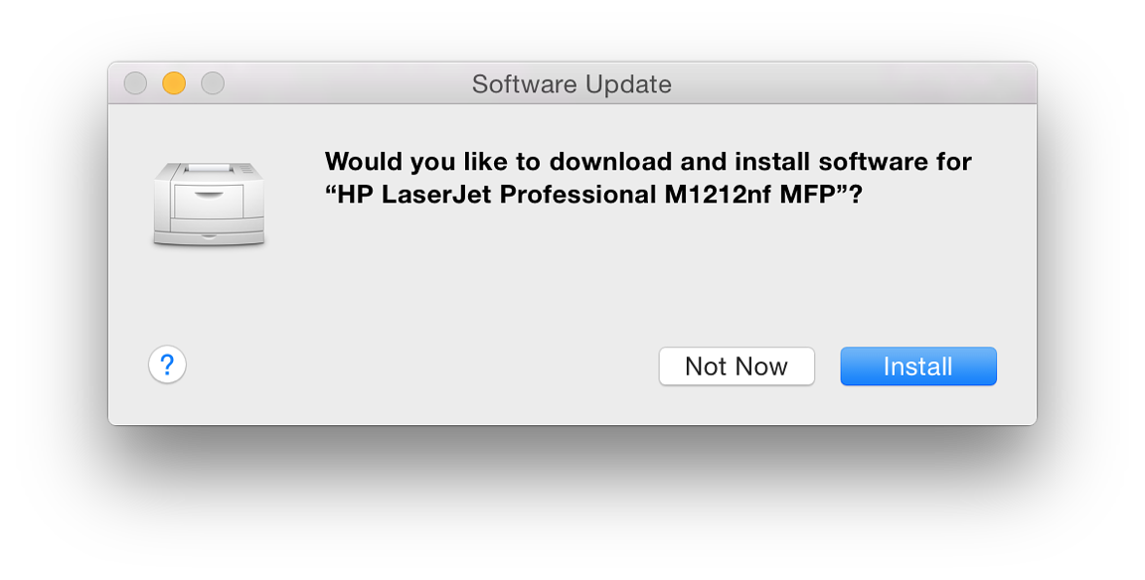1145x580 pixels.
Task: Open help via the question mark button
Action: coord(167,364)
